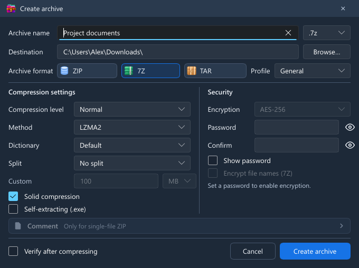Open the .7z extension dropdown
Viewport: 359px width, 268px height.
[x=327, y=33]
